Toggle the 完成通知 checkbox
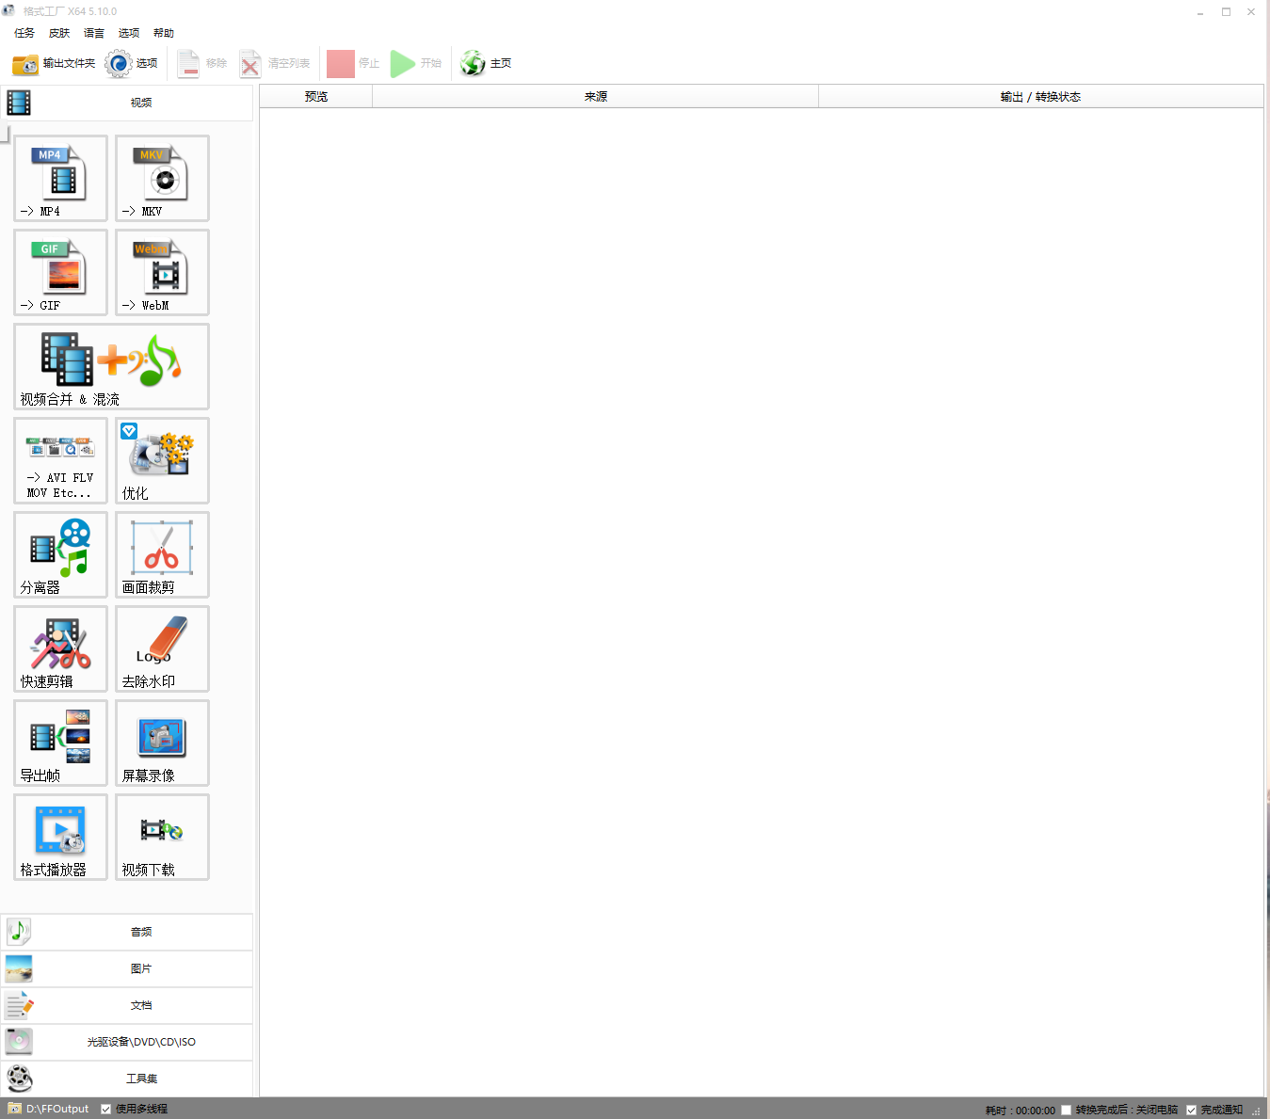Screen dimensions: 1270x1119 [1192, 1111]
